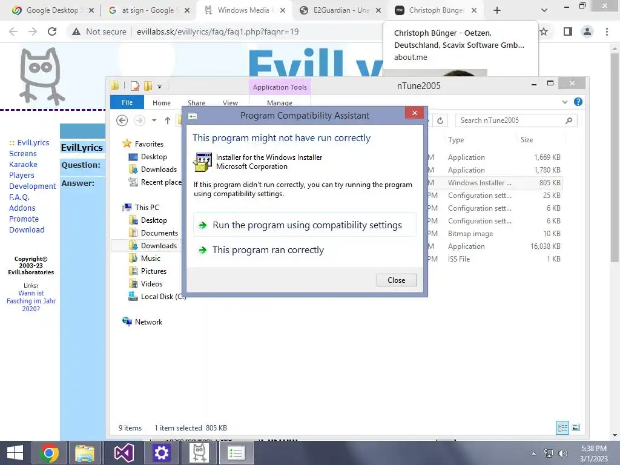Screen dimensions: 620x465
Task: Open Download link on EvilLyrics page
Action: (27, 229)
